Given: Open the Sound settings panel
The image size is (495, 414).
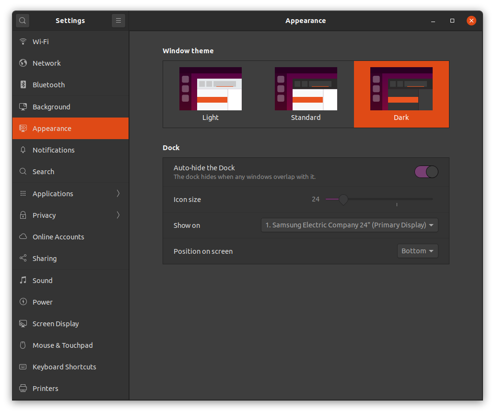Looking at the screenshot, I should (71, 280).
